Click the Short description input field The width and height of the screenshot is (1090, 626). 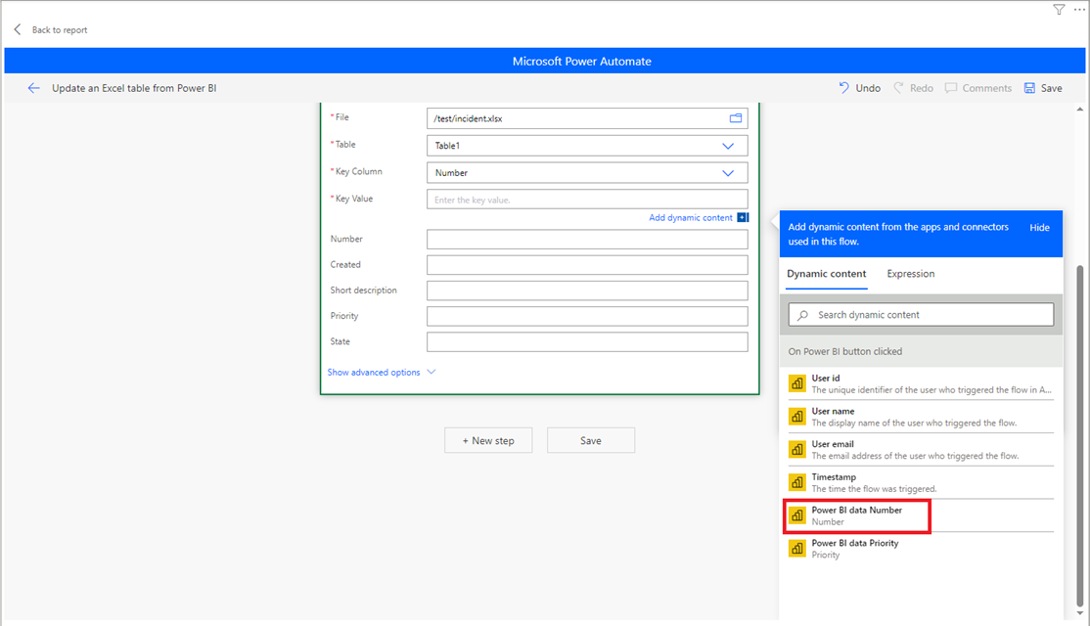pyautogui.click(x=587, y=291)
